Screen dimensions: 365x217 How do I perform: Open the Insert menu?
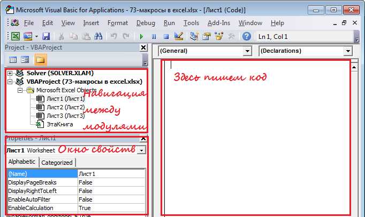click(91, 23)
